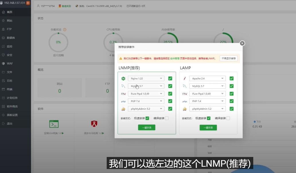Click the security shield icon in sidebar

click(x=3, y=55)
